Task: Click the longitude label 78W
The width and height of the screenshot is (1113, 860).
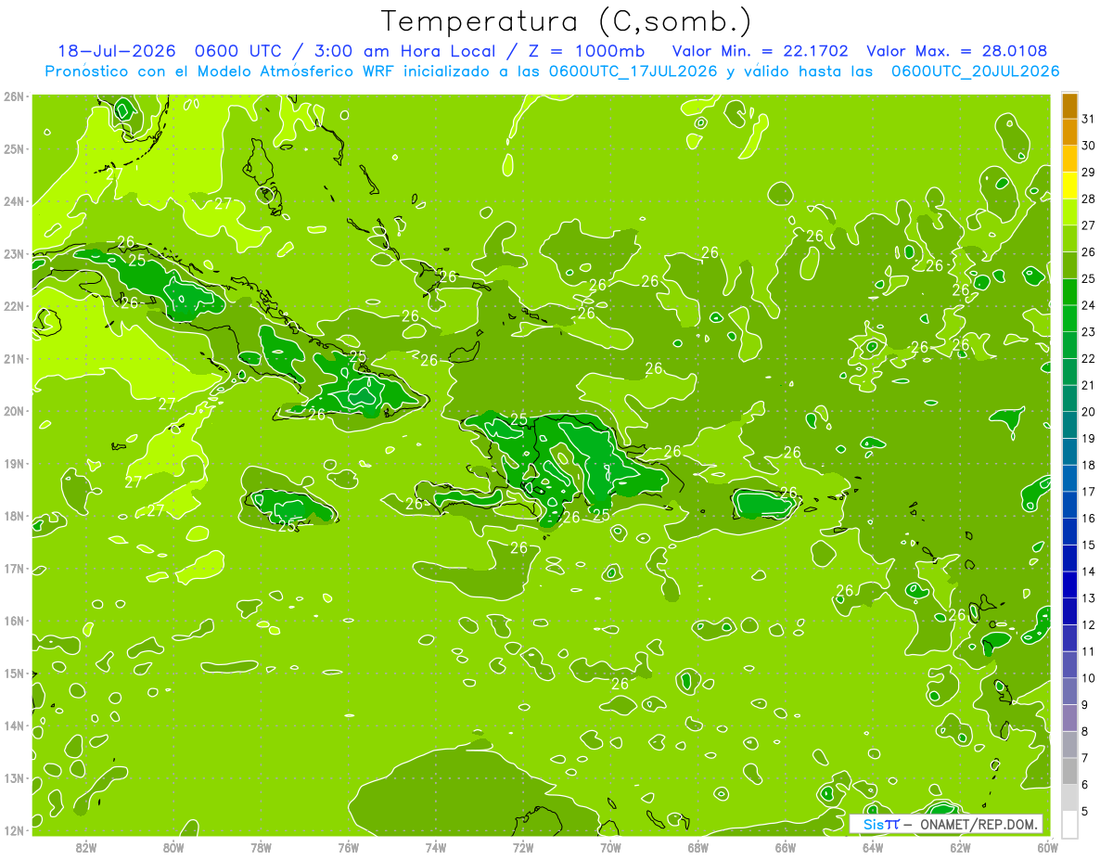Action: coord(261,847)
